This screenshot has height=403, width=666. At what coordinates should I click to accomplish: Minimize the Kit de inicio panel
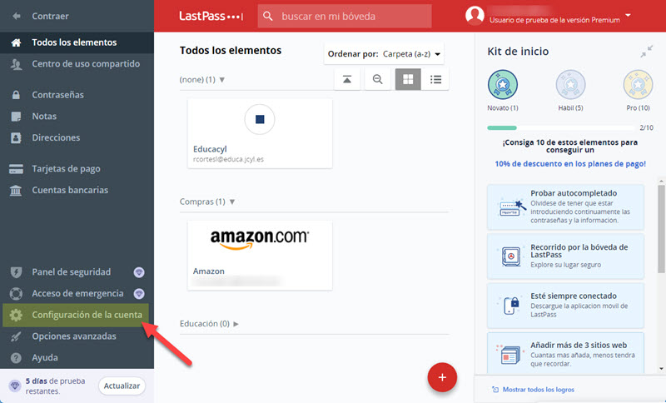click(647, 52)
